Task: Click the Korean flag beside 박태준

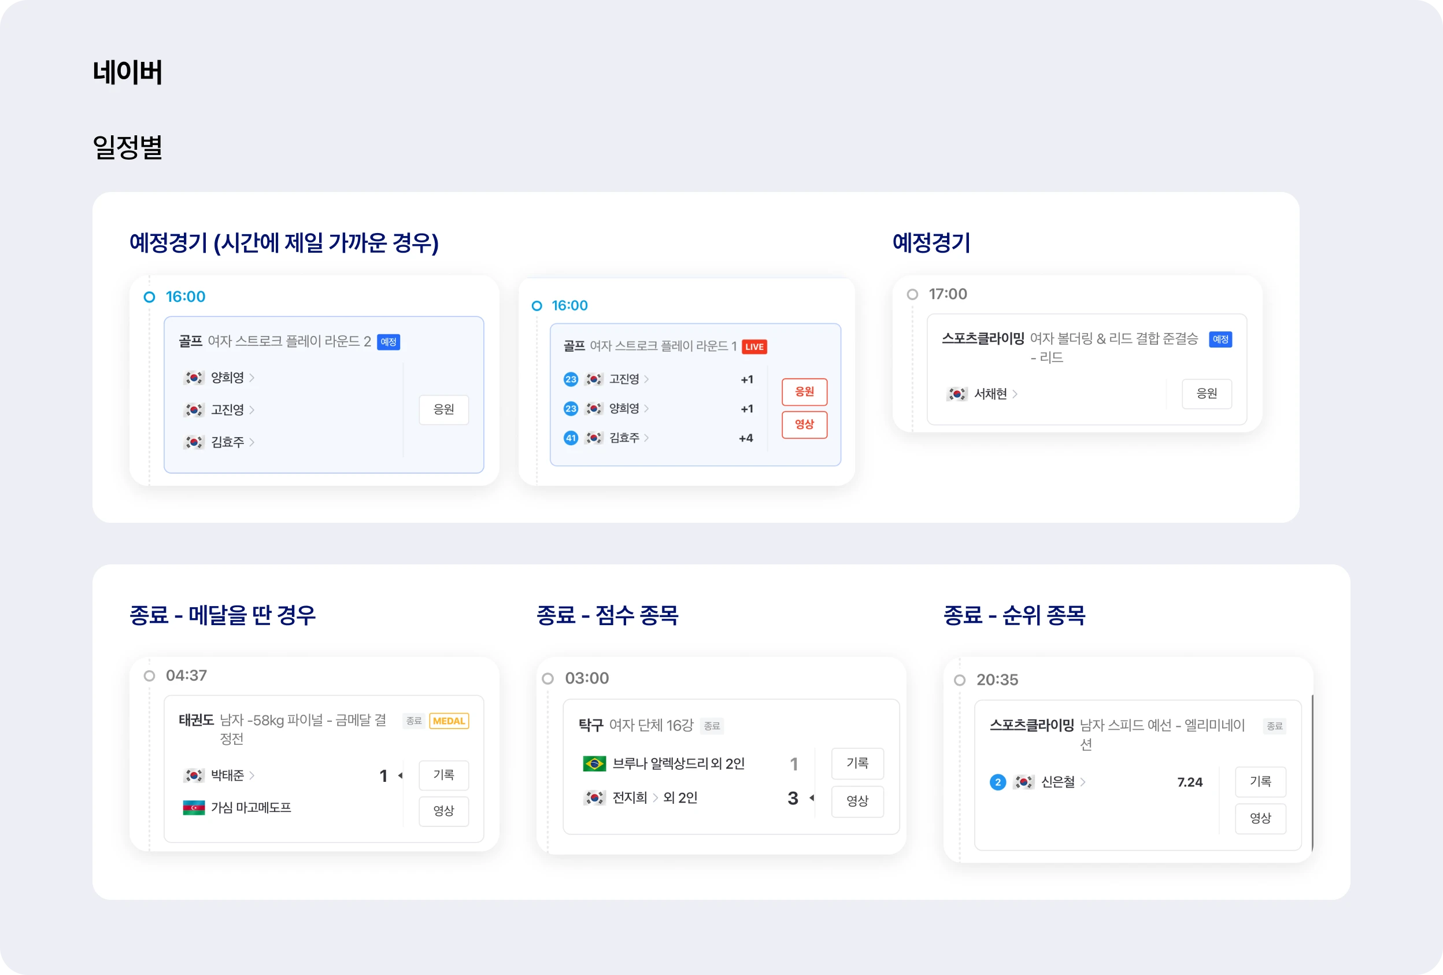Action: pos(194,775)
